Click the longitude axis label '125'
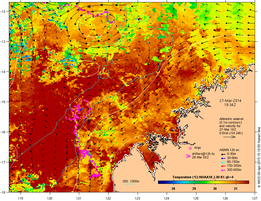 (196, 198)
